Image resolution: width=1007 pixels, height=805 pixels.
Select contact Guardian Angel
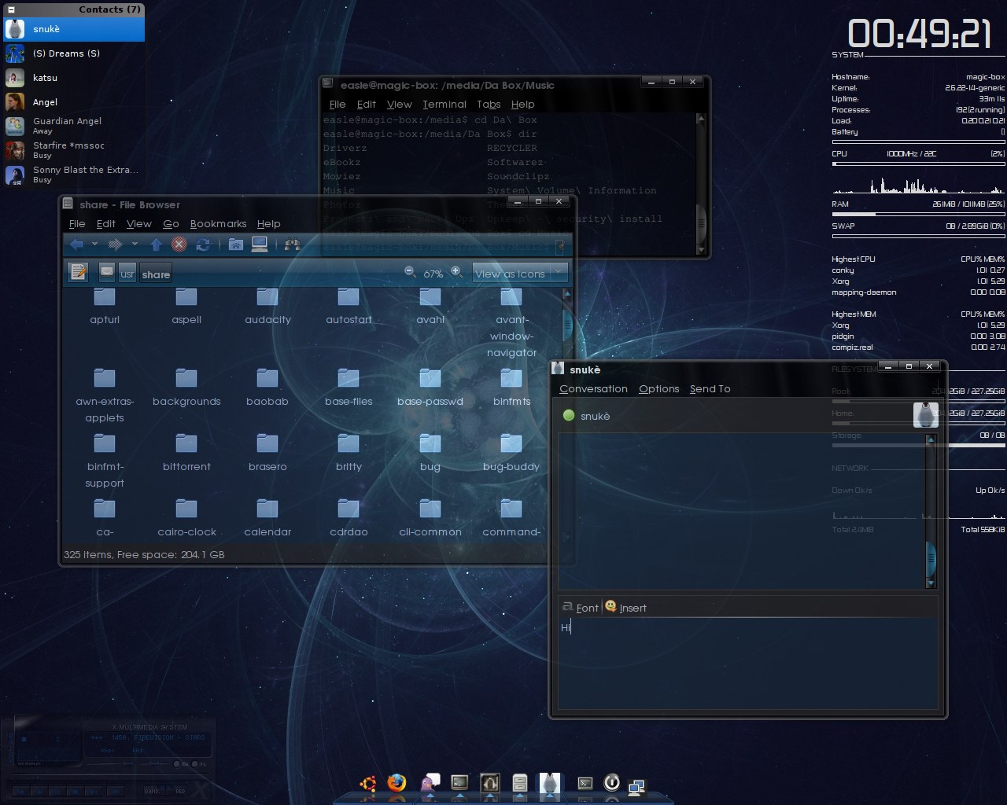tap(72, 126)
